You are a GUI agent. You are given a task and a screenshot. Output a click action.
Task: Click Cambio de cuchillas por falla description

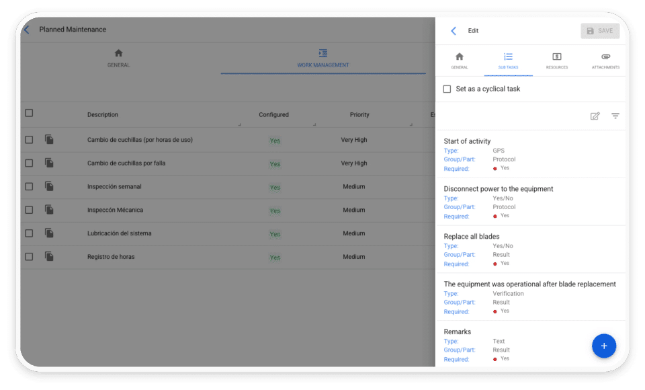pos(126,163)
